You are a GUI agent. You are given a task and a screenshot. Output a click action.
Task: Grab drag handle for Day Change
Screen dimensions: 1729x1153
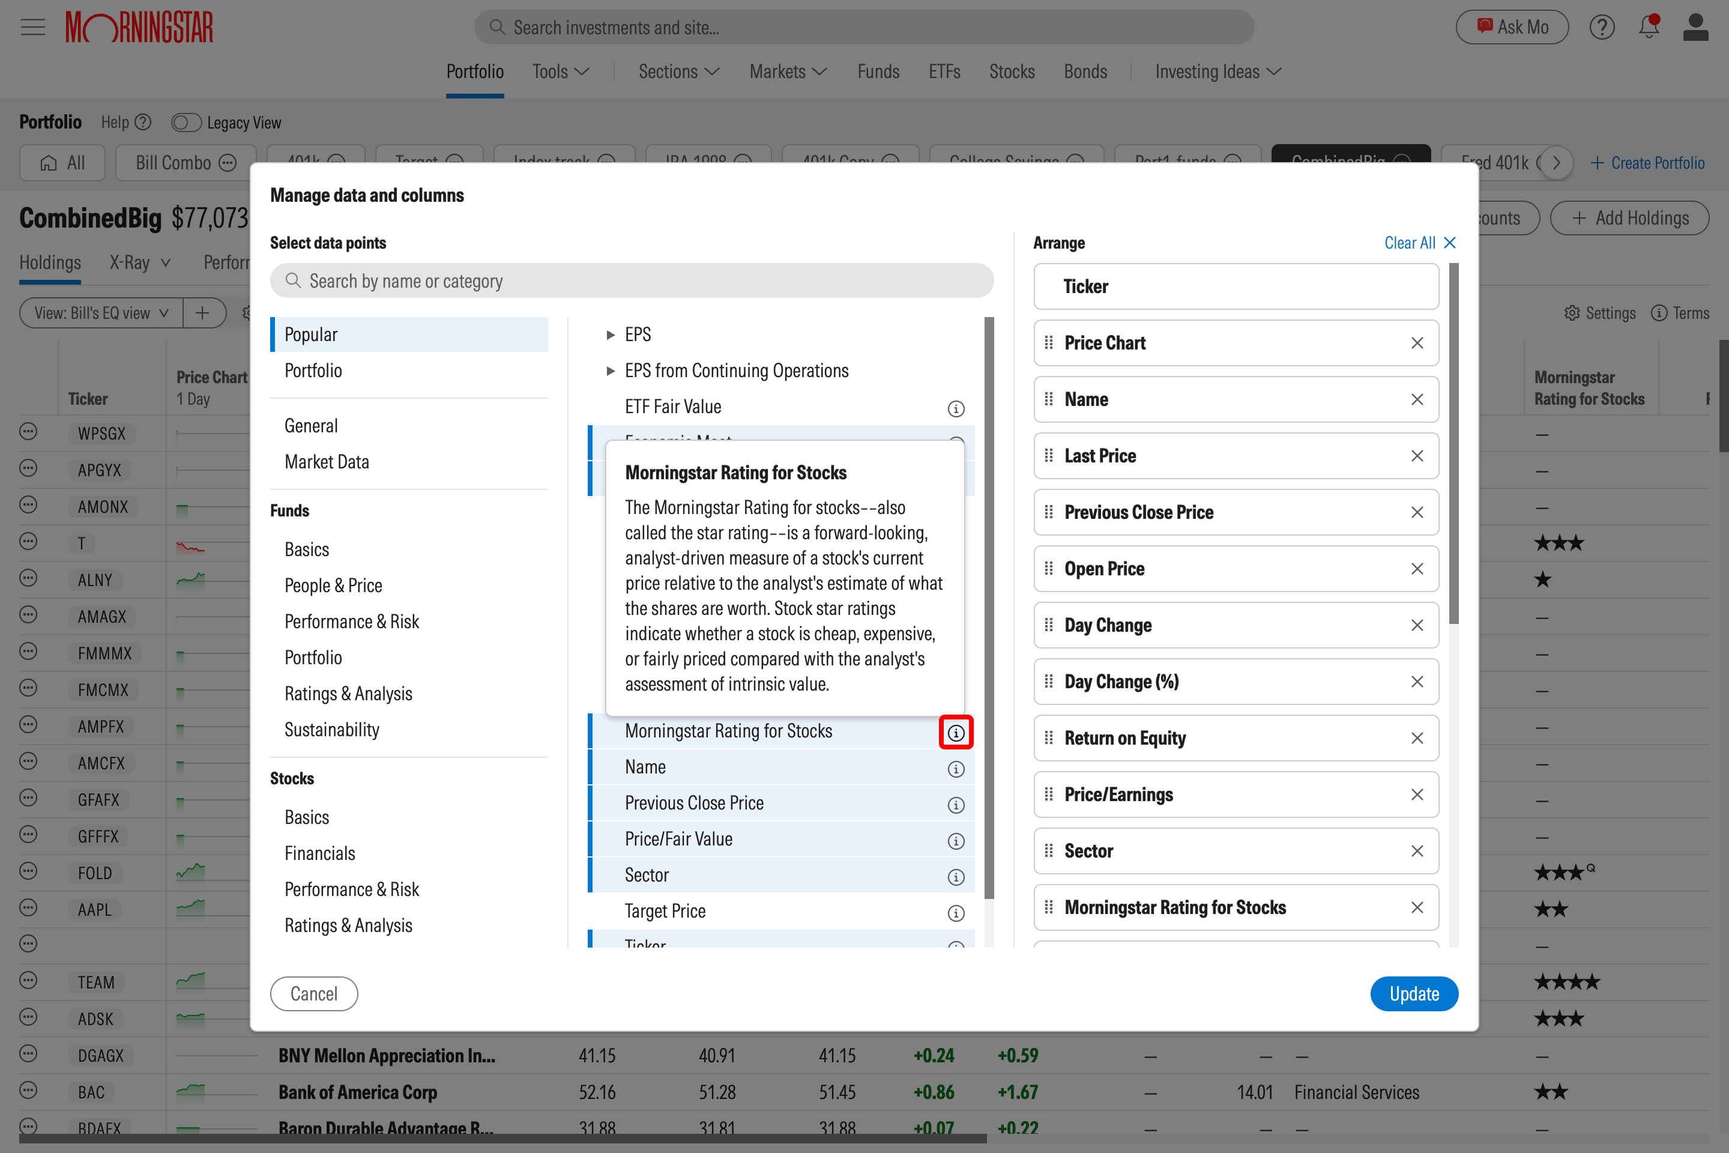(1048, 625)
